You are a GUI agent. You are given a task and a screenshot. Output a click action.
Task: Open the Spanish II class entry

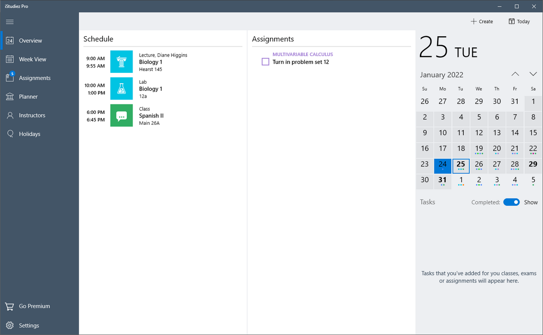coord(151,116)
